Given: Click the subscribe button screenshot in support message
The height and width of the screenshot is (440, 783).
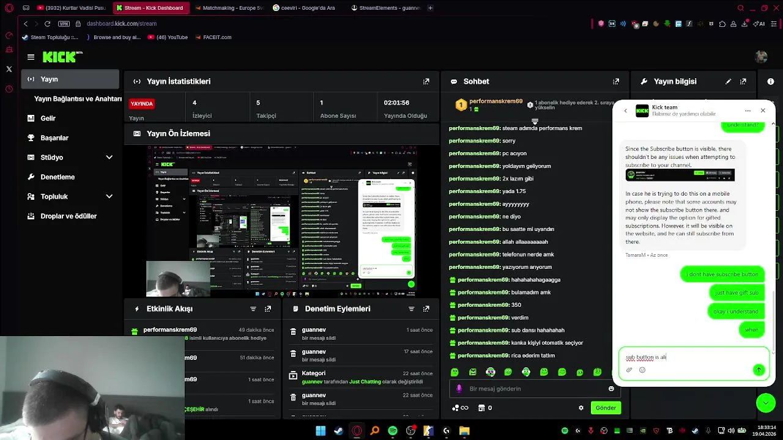Looking at the screenshot, I should coord(680,175).
